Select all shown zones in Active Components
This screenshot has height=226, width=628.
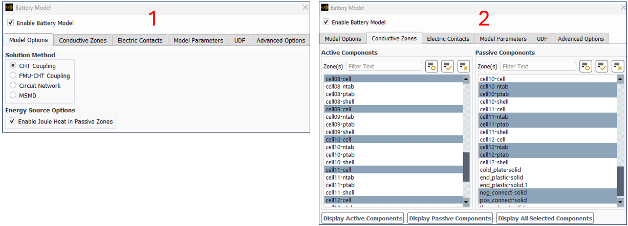point(447,66)
